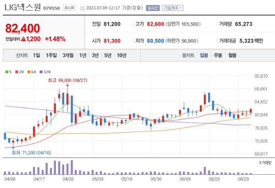Click the 88,661 price axis label
Screen dimensions: 275x188
261,89
